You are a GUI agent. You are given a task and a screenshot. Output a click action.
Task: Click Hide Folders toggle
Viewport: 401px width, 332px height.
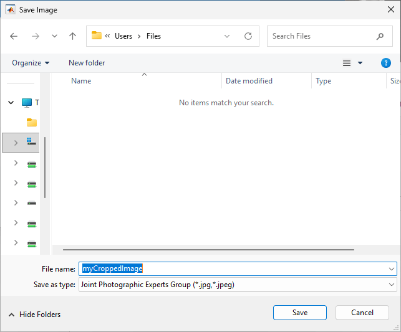pos(34,315)
